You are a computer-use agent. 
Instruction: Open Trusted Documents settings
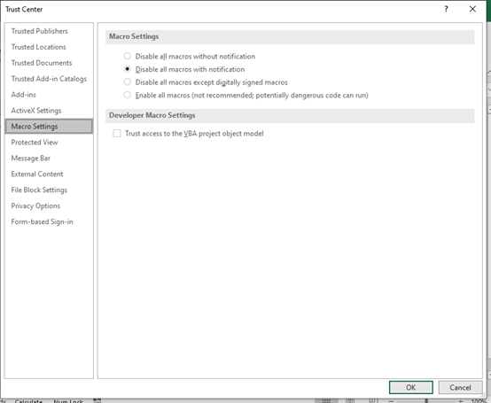42,63
